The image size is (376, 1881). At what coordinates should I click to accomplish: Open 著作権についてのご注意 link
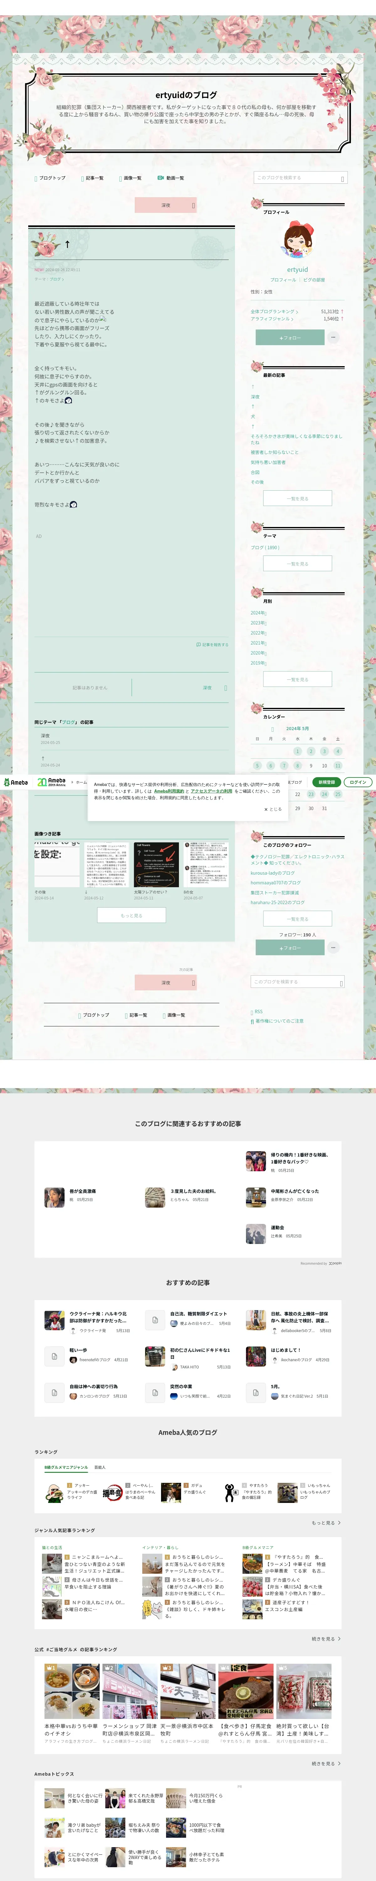point(277,1021)
